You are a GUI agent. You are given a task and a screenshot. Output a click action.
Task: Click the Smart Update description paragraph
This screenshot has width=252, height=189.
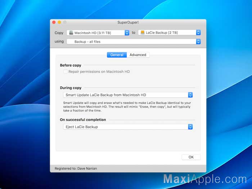pyautogui.click(x=127, y=107)
